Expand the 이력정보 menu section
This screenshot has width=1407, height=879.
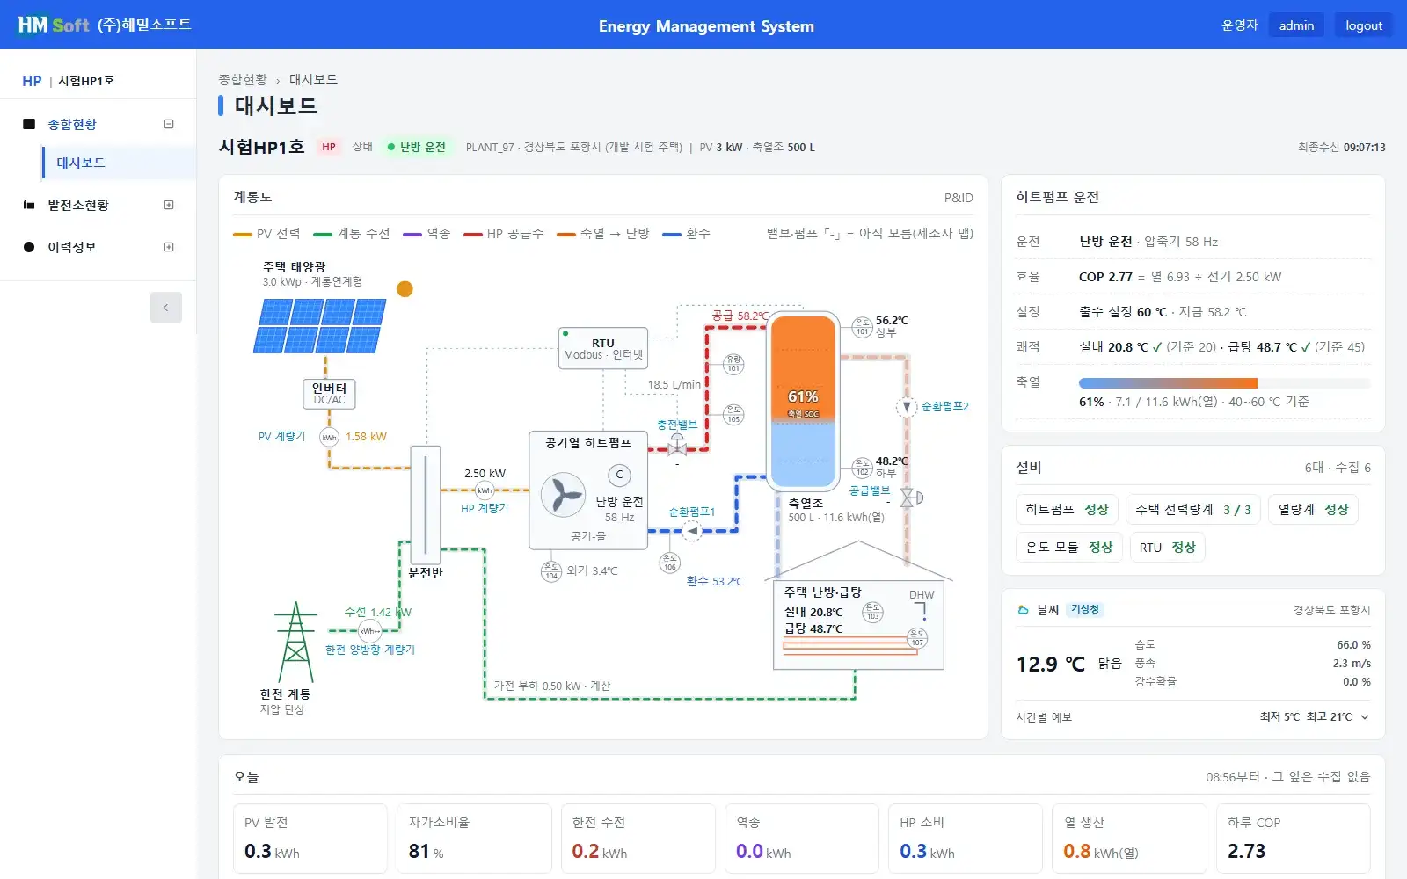click(x=169, y=247)
